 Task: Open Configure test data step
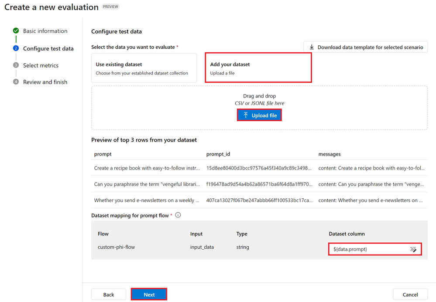(x=48, y=48)
